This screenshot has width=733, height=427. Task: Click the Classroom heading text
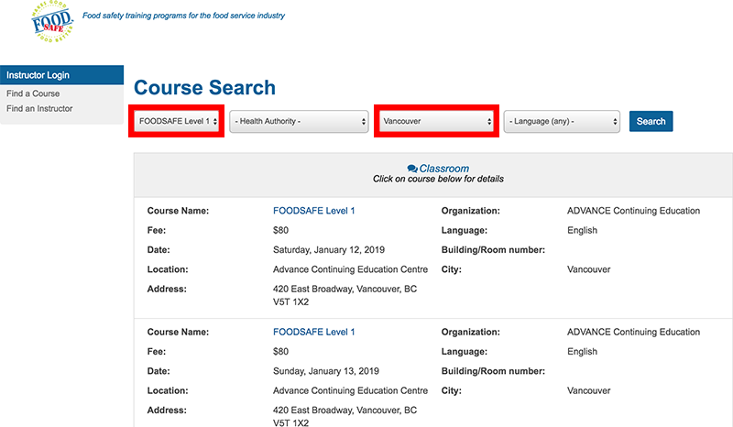point(443,169)
